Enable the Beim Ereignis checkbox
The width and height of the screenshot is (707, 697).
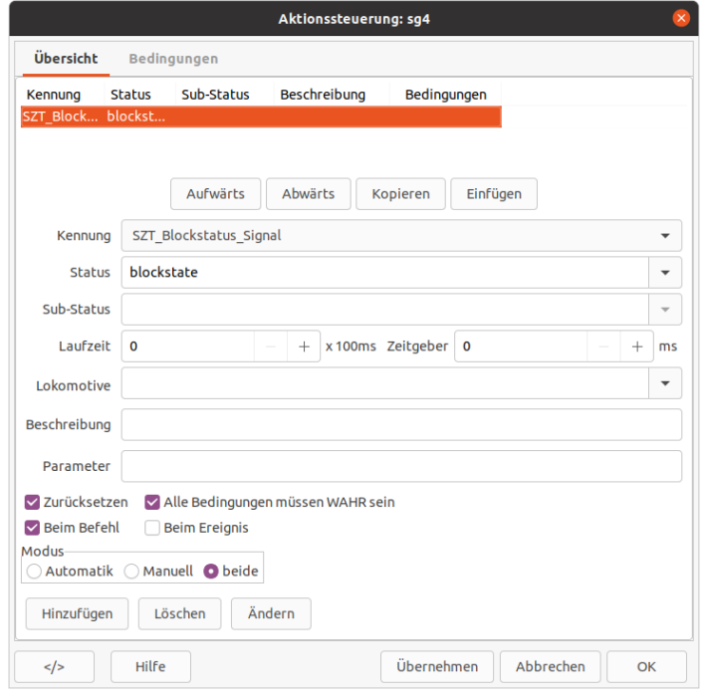(x=153, y=528)
